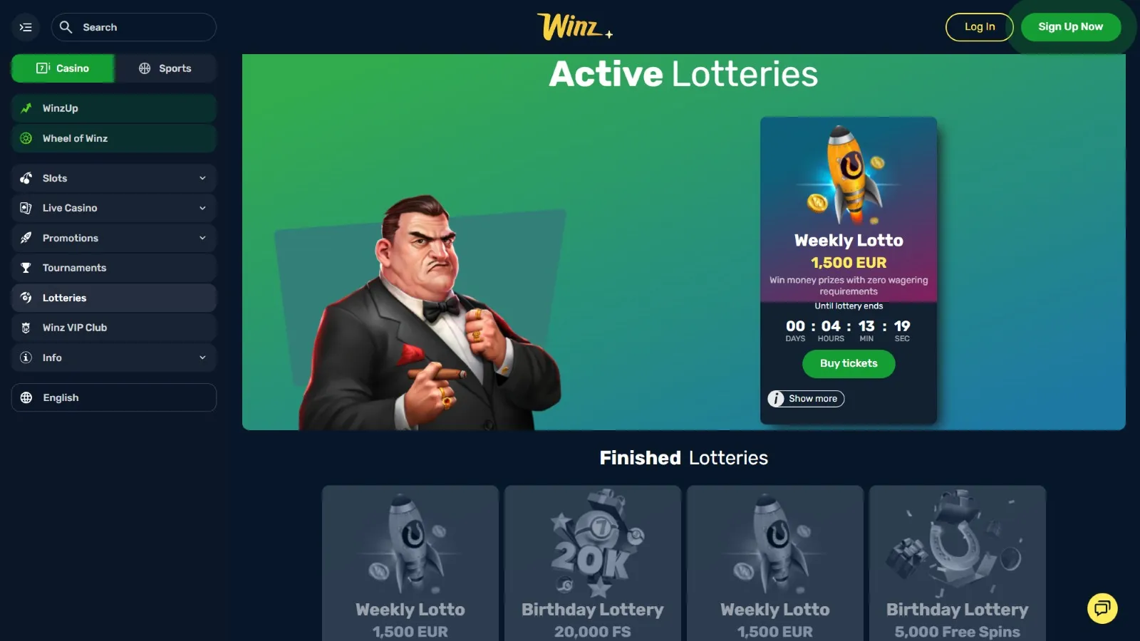This screenshot has width=1140, height=641.
Task: Click the Tournaments trophy icon
Action: point(26,268)
